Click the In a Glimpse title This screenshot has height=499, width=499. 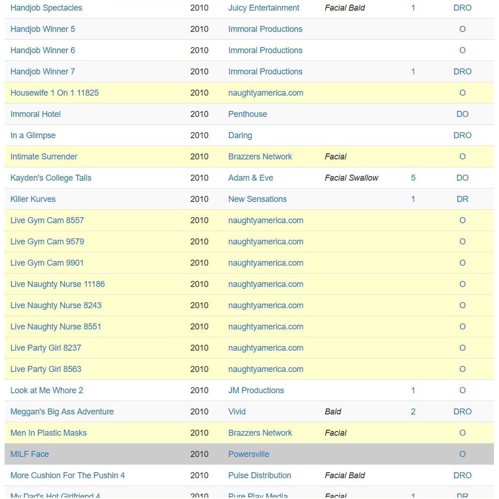pyautogui.click(x=33, y=135)
